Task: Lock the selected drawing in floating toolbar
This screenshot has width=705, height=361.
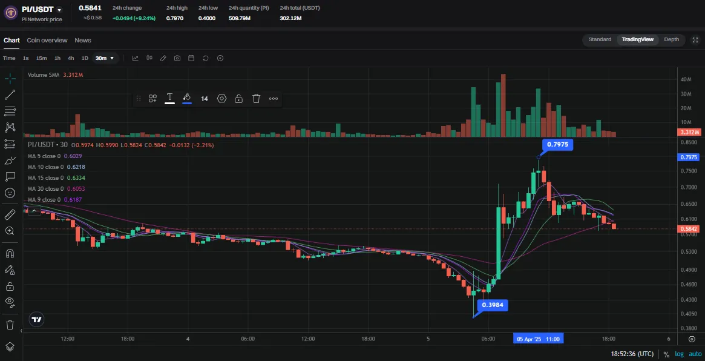Action: tap(239, 99)
